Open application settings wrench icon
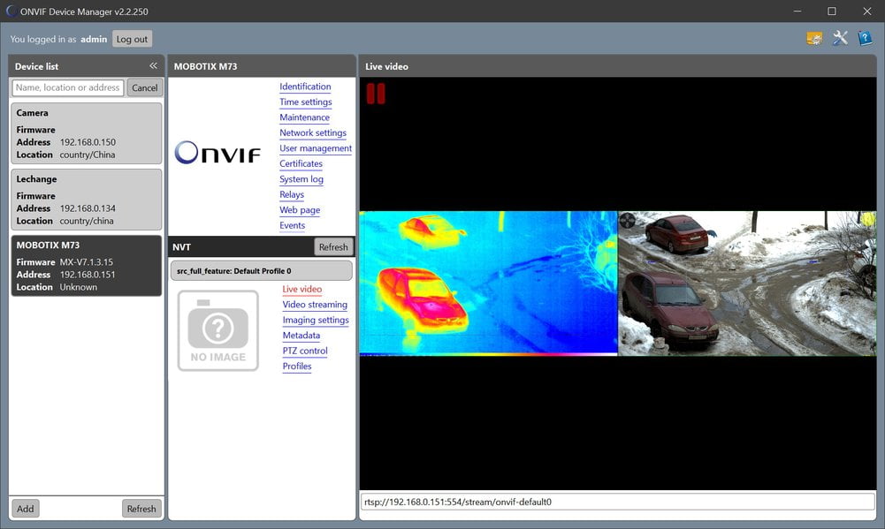 click(840, 38)
